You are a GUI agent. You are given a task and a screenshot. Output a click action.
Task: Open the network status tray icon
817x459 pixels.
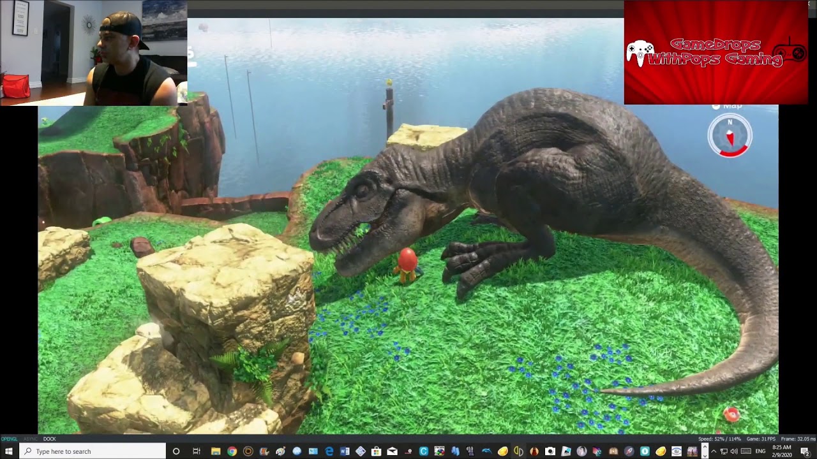click(x=724, y=451)
